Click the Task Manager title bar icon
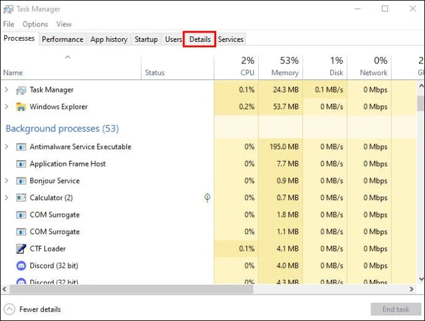The height and width of the screenshot is (321, 425). (x=8, y=9)
